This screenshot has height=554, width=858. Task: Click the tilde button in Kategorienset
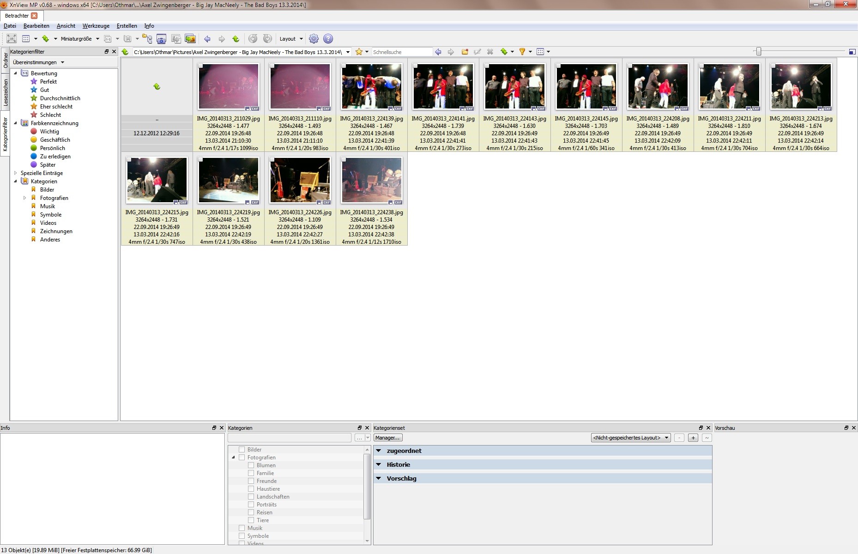[707, 438]
